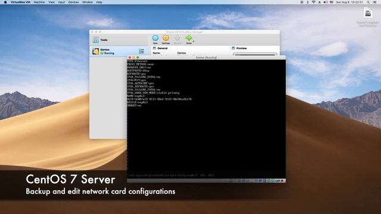
Task: Open the Centos VM list menu icon
Action: [142, 51]
